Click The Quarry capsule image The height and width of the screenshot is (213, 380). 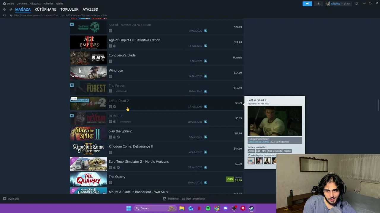click(x=88, y=179)
